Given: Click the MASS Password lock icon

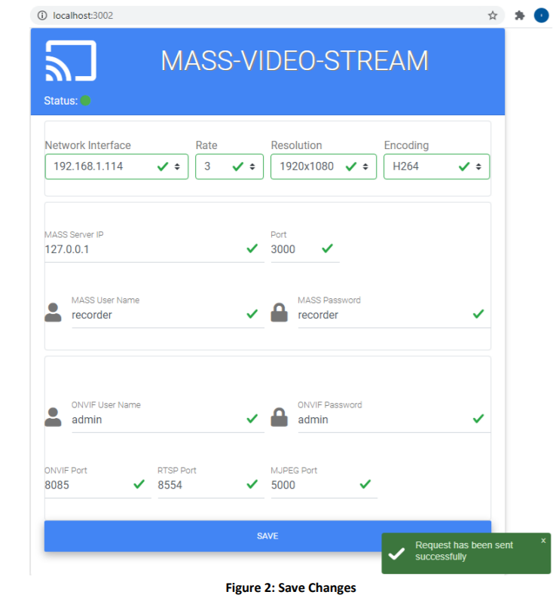Looking at the screenshot, I should [x=279, y=313].
